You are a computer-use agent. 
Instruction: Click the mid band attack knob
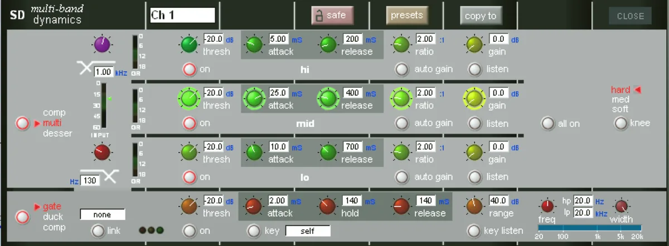[x=255, y=99]
